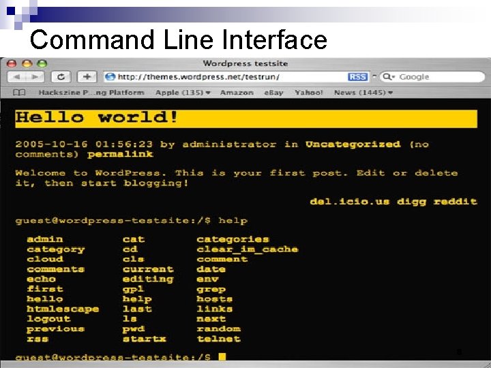Click the first command
The height and width of the screenshot is (368, 491).
(45, 289)
